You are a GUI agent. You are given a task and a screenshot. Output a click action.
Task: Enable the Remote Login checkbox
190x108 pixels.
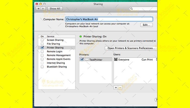(42, 51)
